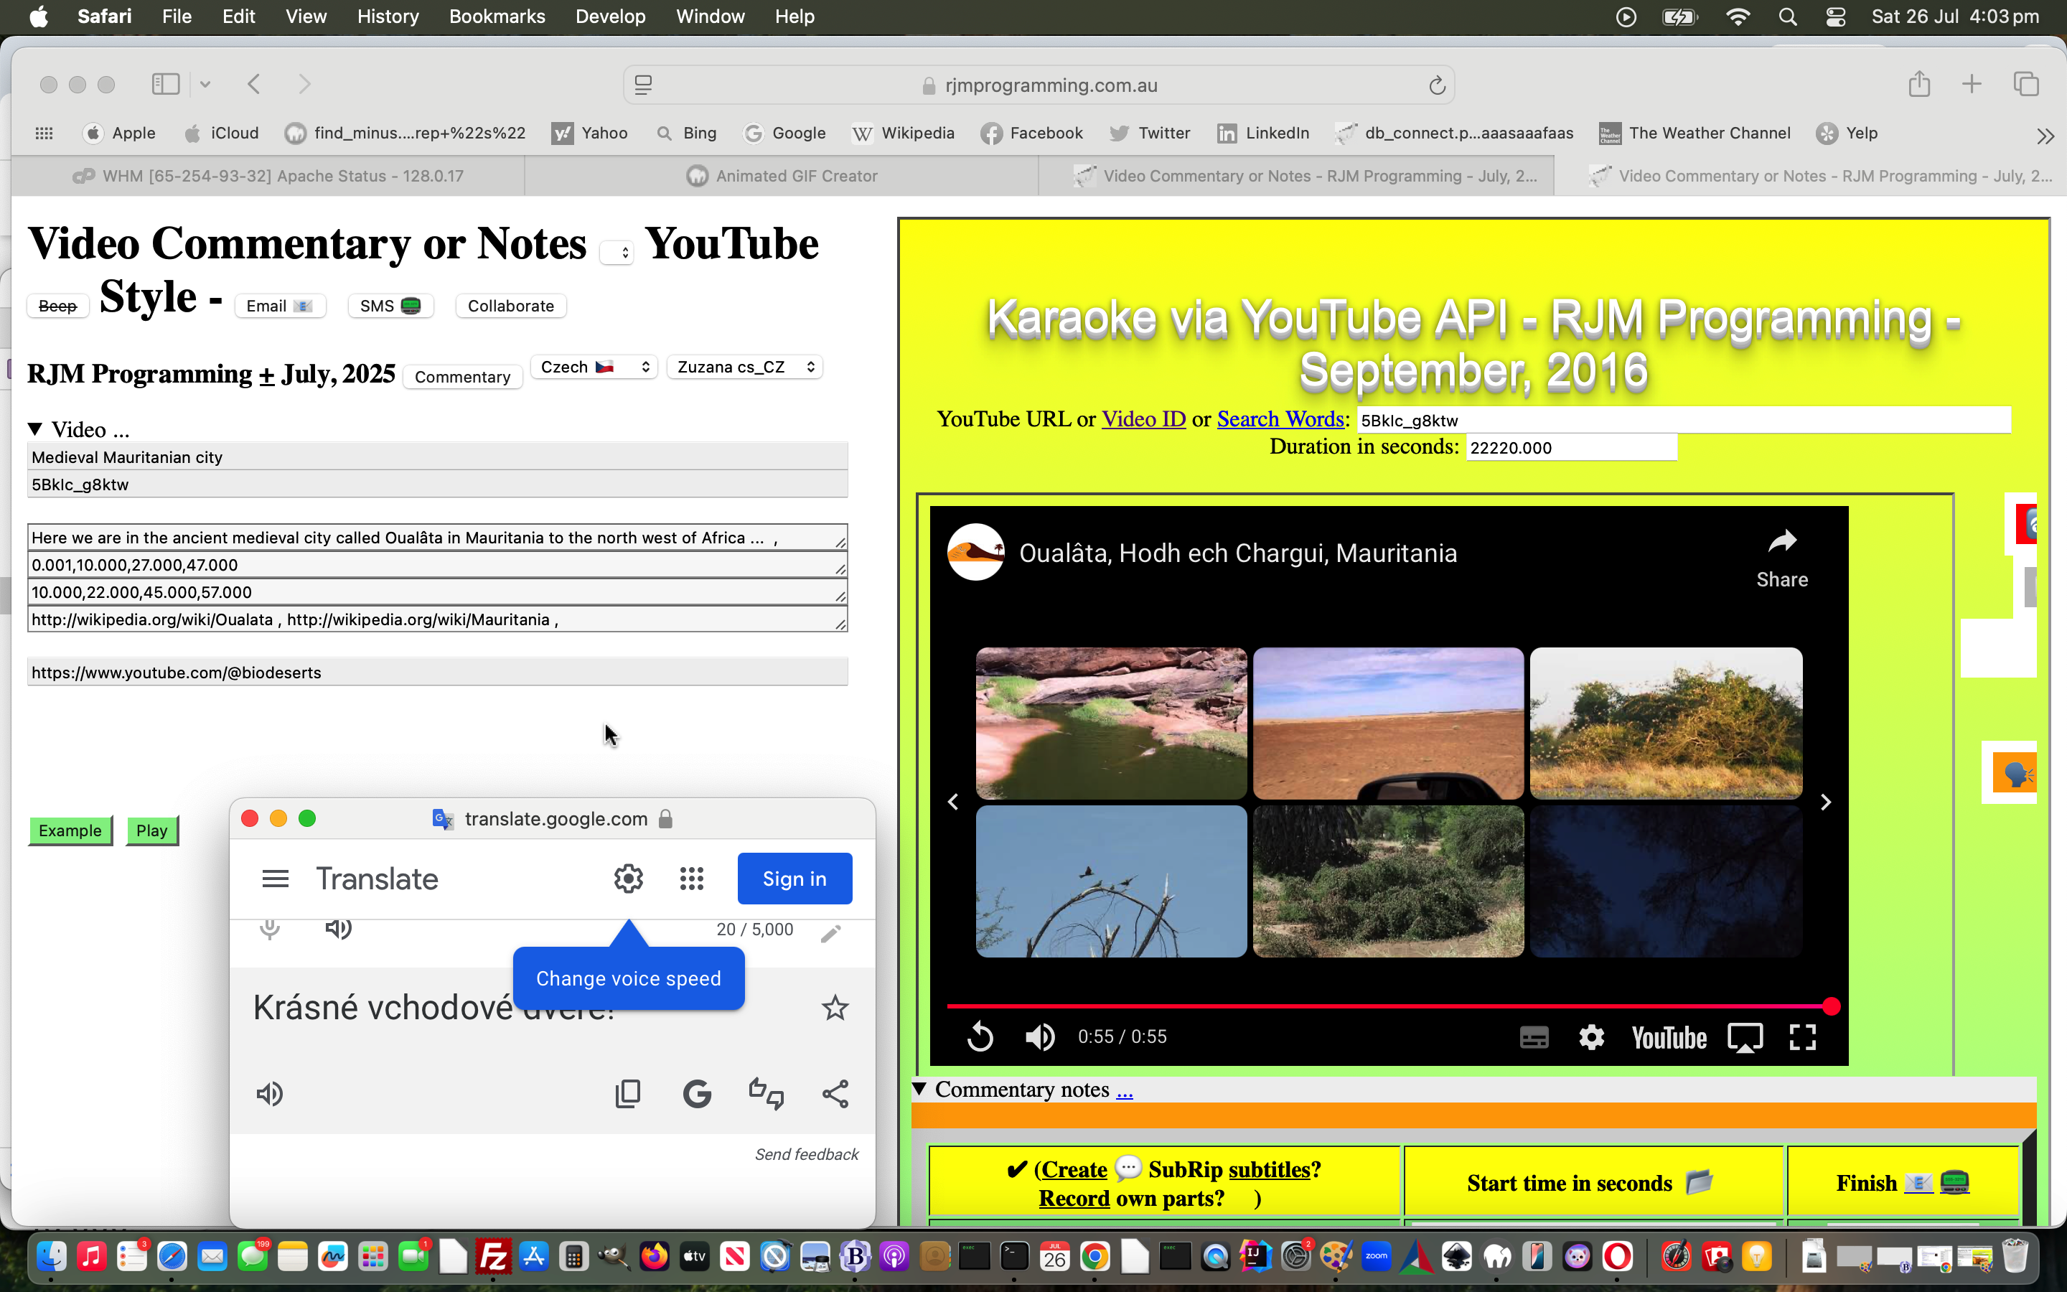Switch to the WHM Apache Status tab
Screen dimensions: 2067x1292
click(x=268, y=176)
